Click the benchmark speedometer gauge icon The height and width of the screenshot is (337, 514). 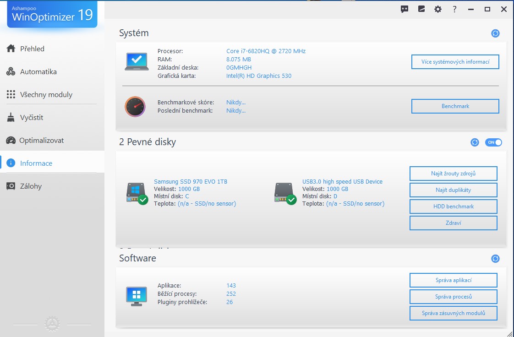pyautogui.click(x=135, y=106)
